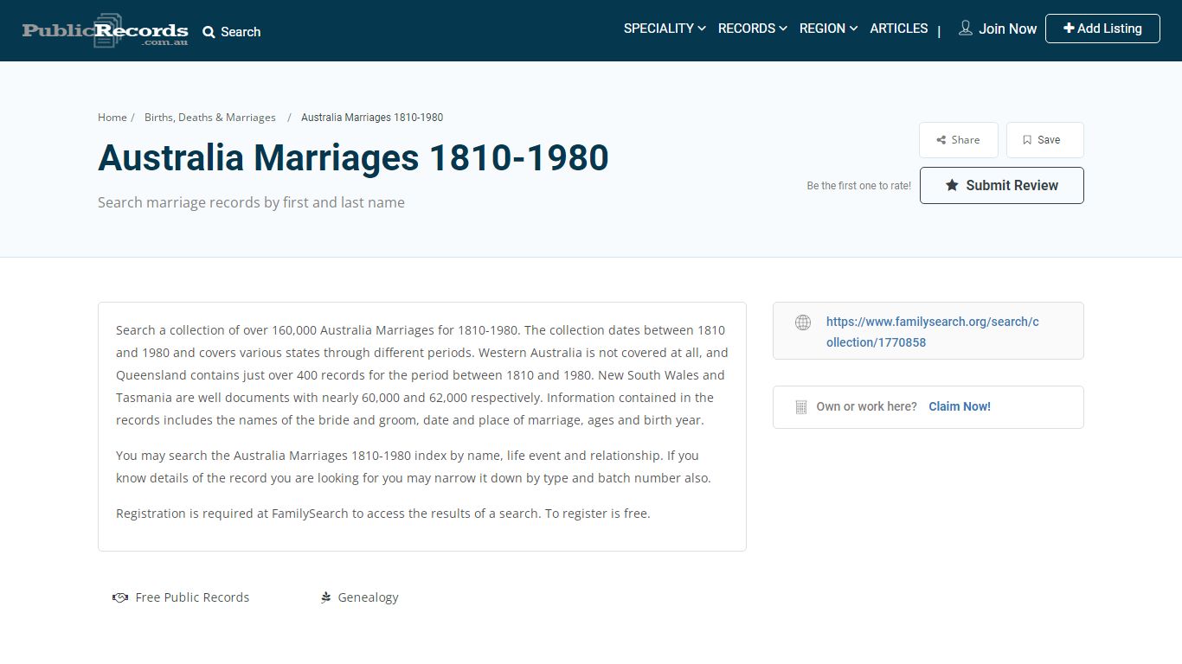Click the handshake icon for Free Public Records
The image size is (1182, 664).
[x=120, y=597]
